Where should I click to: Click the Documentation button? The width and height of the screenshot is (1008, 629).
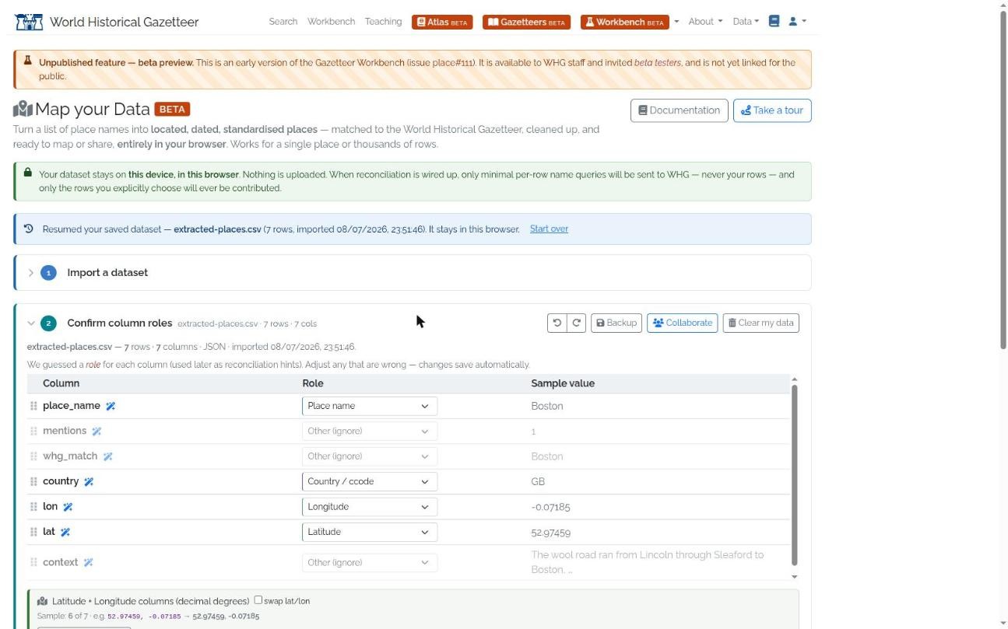680,110
